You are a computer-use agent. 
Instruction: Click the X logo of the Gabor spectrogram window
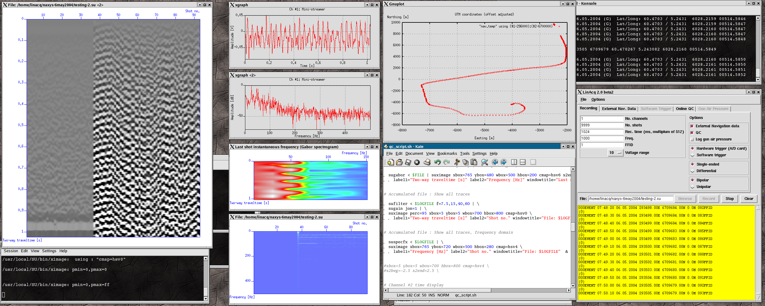pos(232,147)
